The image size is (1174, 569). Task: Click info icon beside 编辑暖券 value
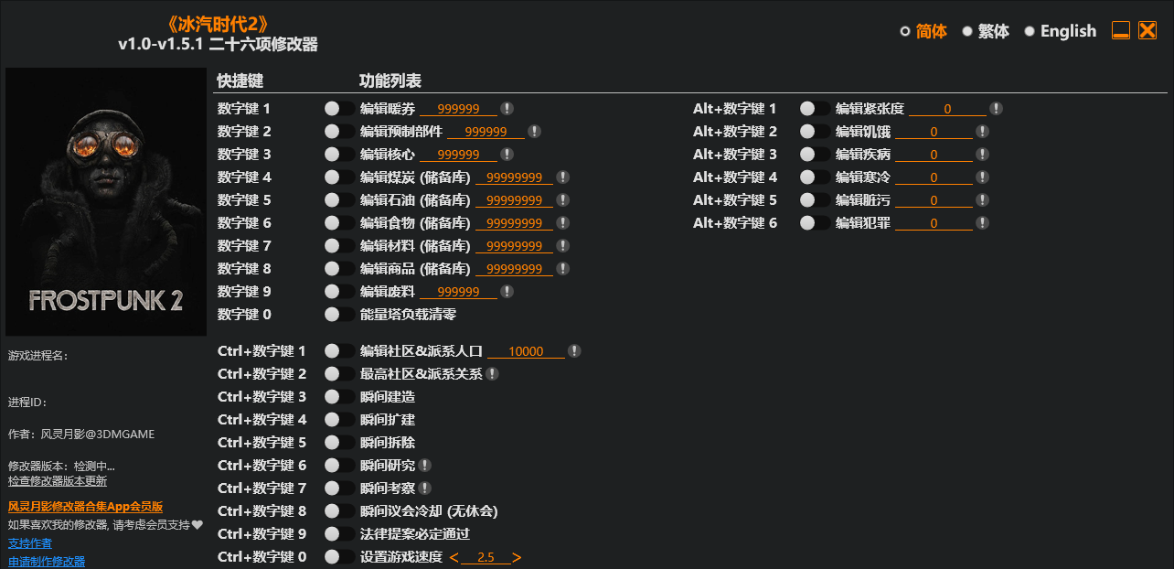[x=507, y=109]
